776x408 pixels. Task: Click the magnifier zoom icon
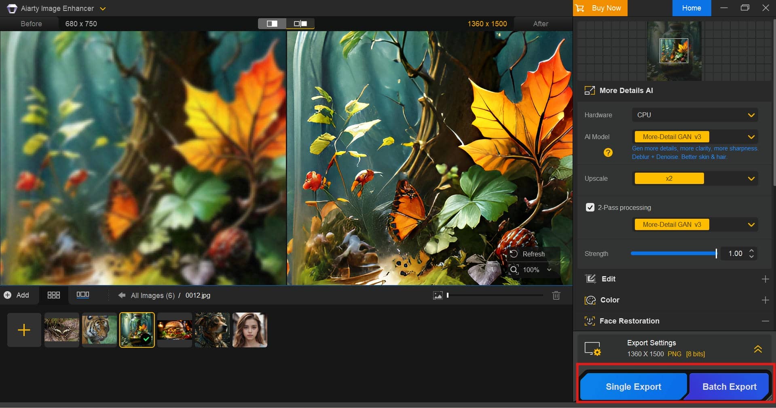[x=514, y=270]
